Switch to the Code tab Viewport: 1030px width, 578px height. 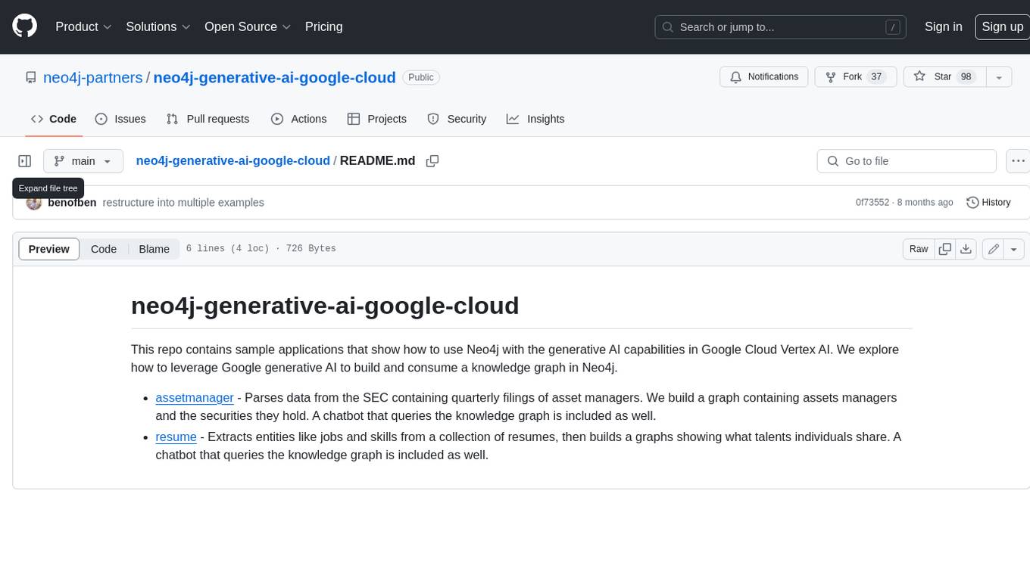(53, 119)
